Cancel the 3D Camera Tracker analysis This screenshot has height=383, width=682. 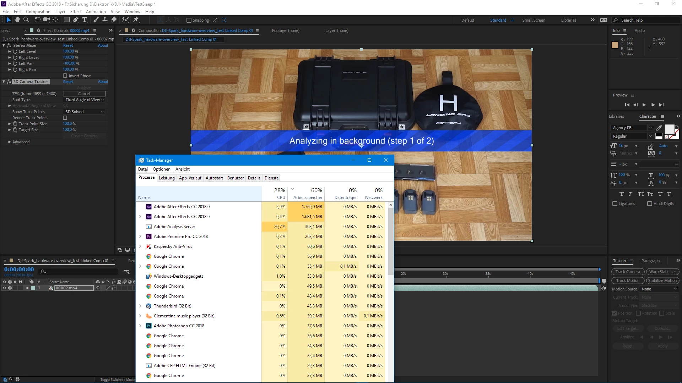(x=84, y=94)
